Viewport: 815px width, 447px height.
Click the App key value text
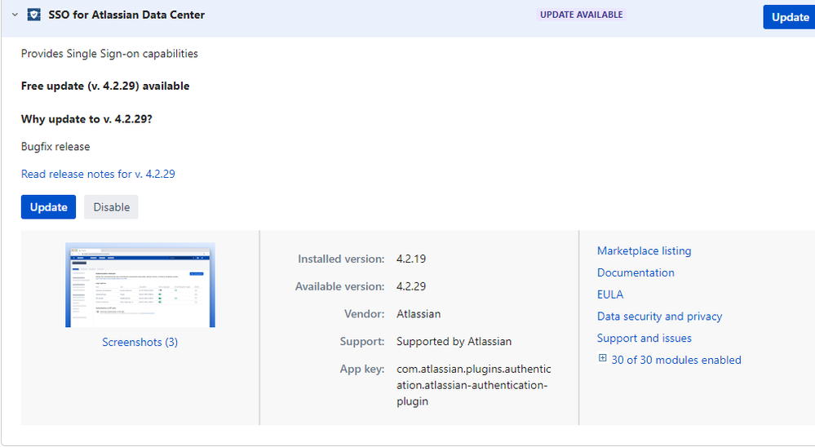click(x=473, y=385)
